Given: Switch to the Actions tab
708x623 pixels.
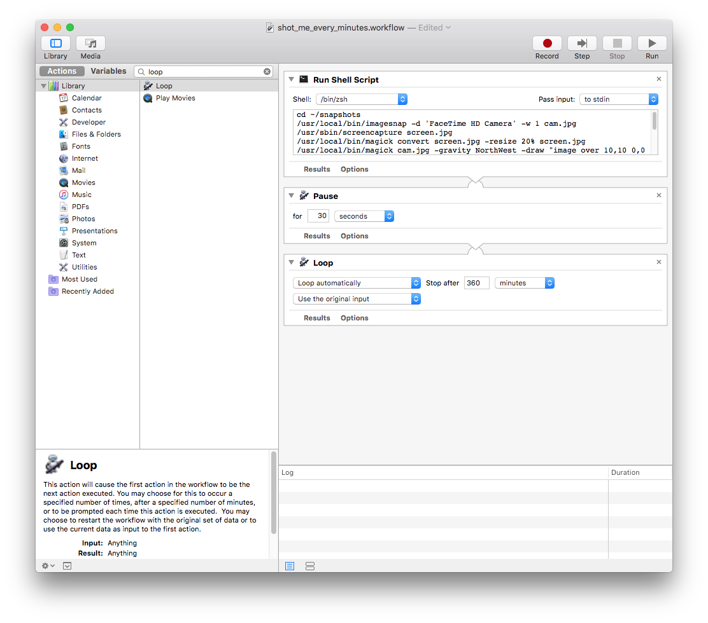Looking at the screenshot, I should click(62, 71).
